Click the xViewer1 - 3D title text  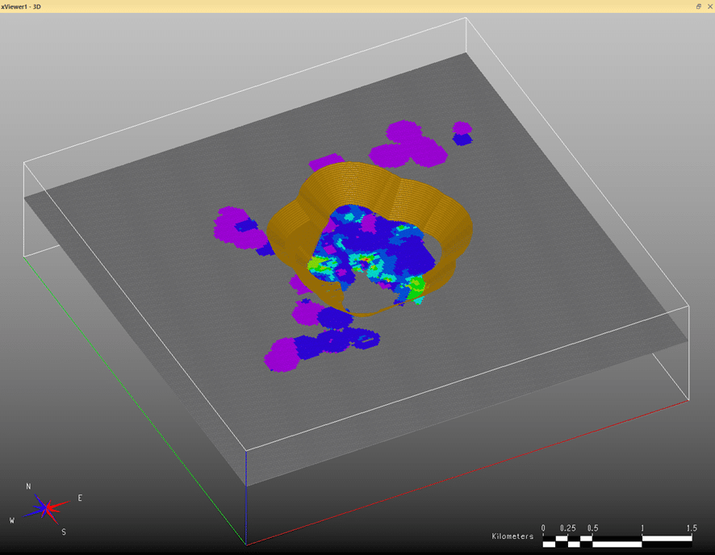[20, 6]
